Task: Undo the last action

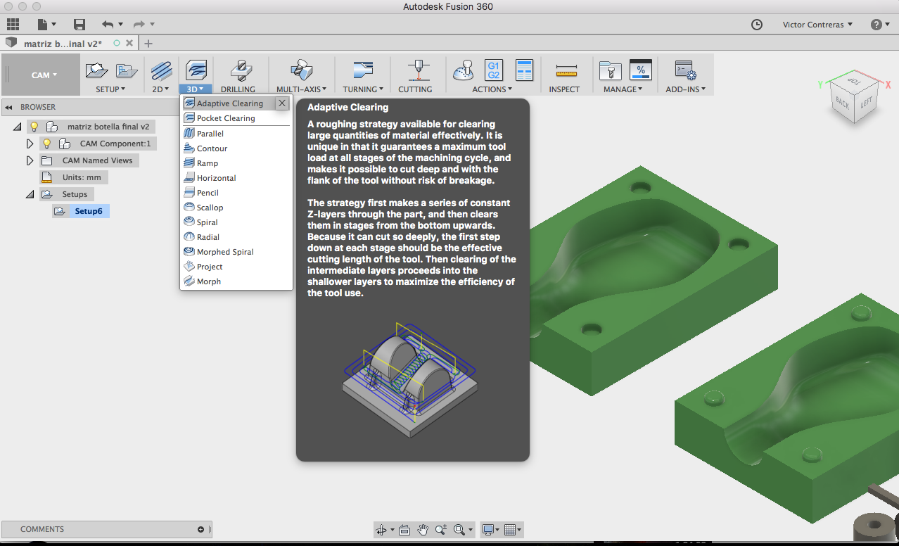Action: [108, 25]
